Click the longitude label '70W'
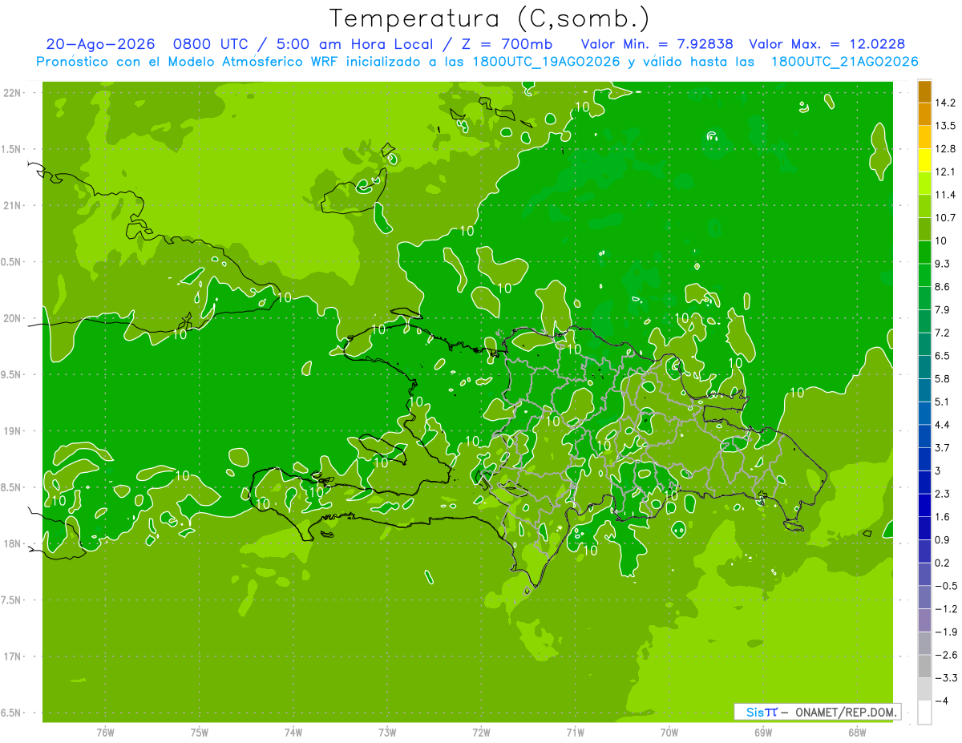This screenshot has width=962, height=743. pos(669,733)
